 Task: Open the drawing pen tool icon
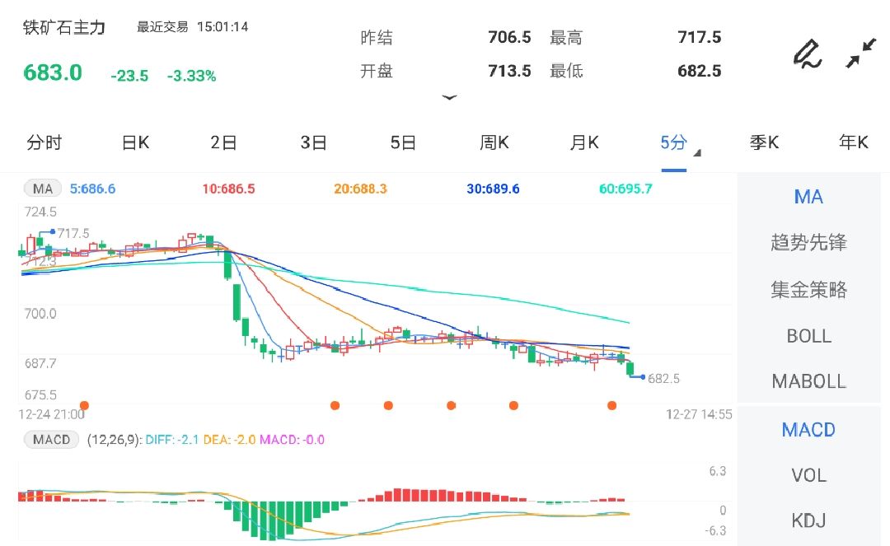(x=807, y=54)
